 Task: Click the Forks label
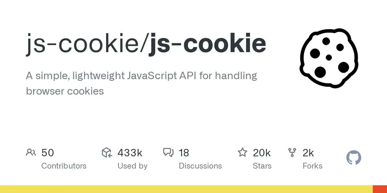313,166
